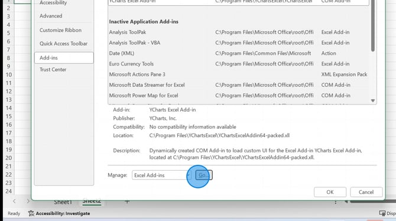Select the Date (XML) add-in entry

point(238,53)
